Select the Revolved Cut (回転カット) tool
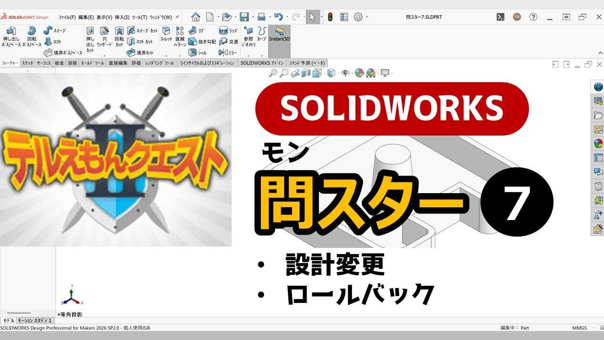 pyautogui.click(x=119, y=36)
